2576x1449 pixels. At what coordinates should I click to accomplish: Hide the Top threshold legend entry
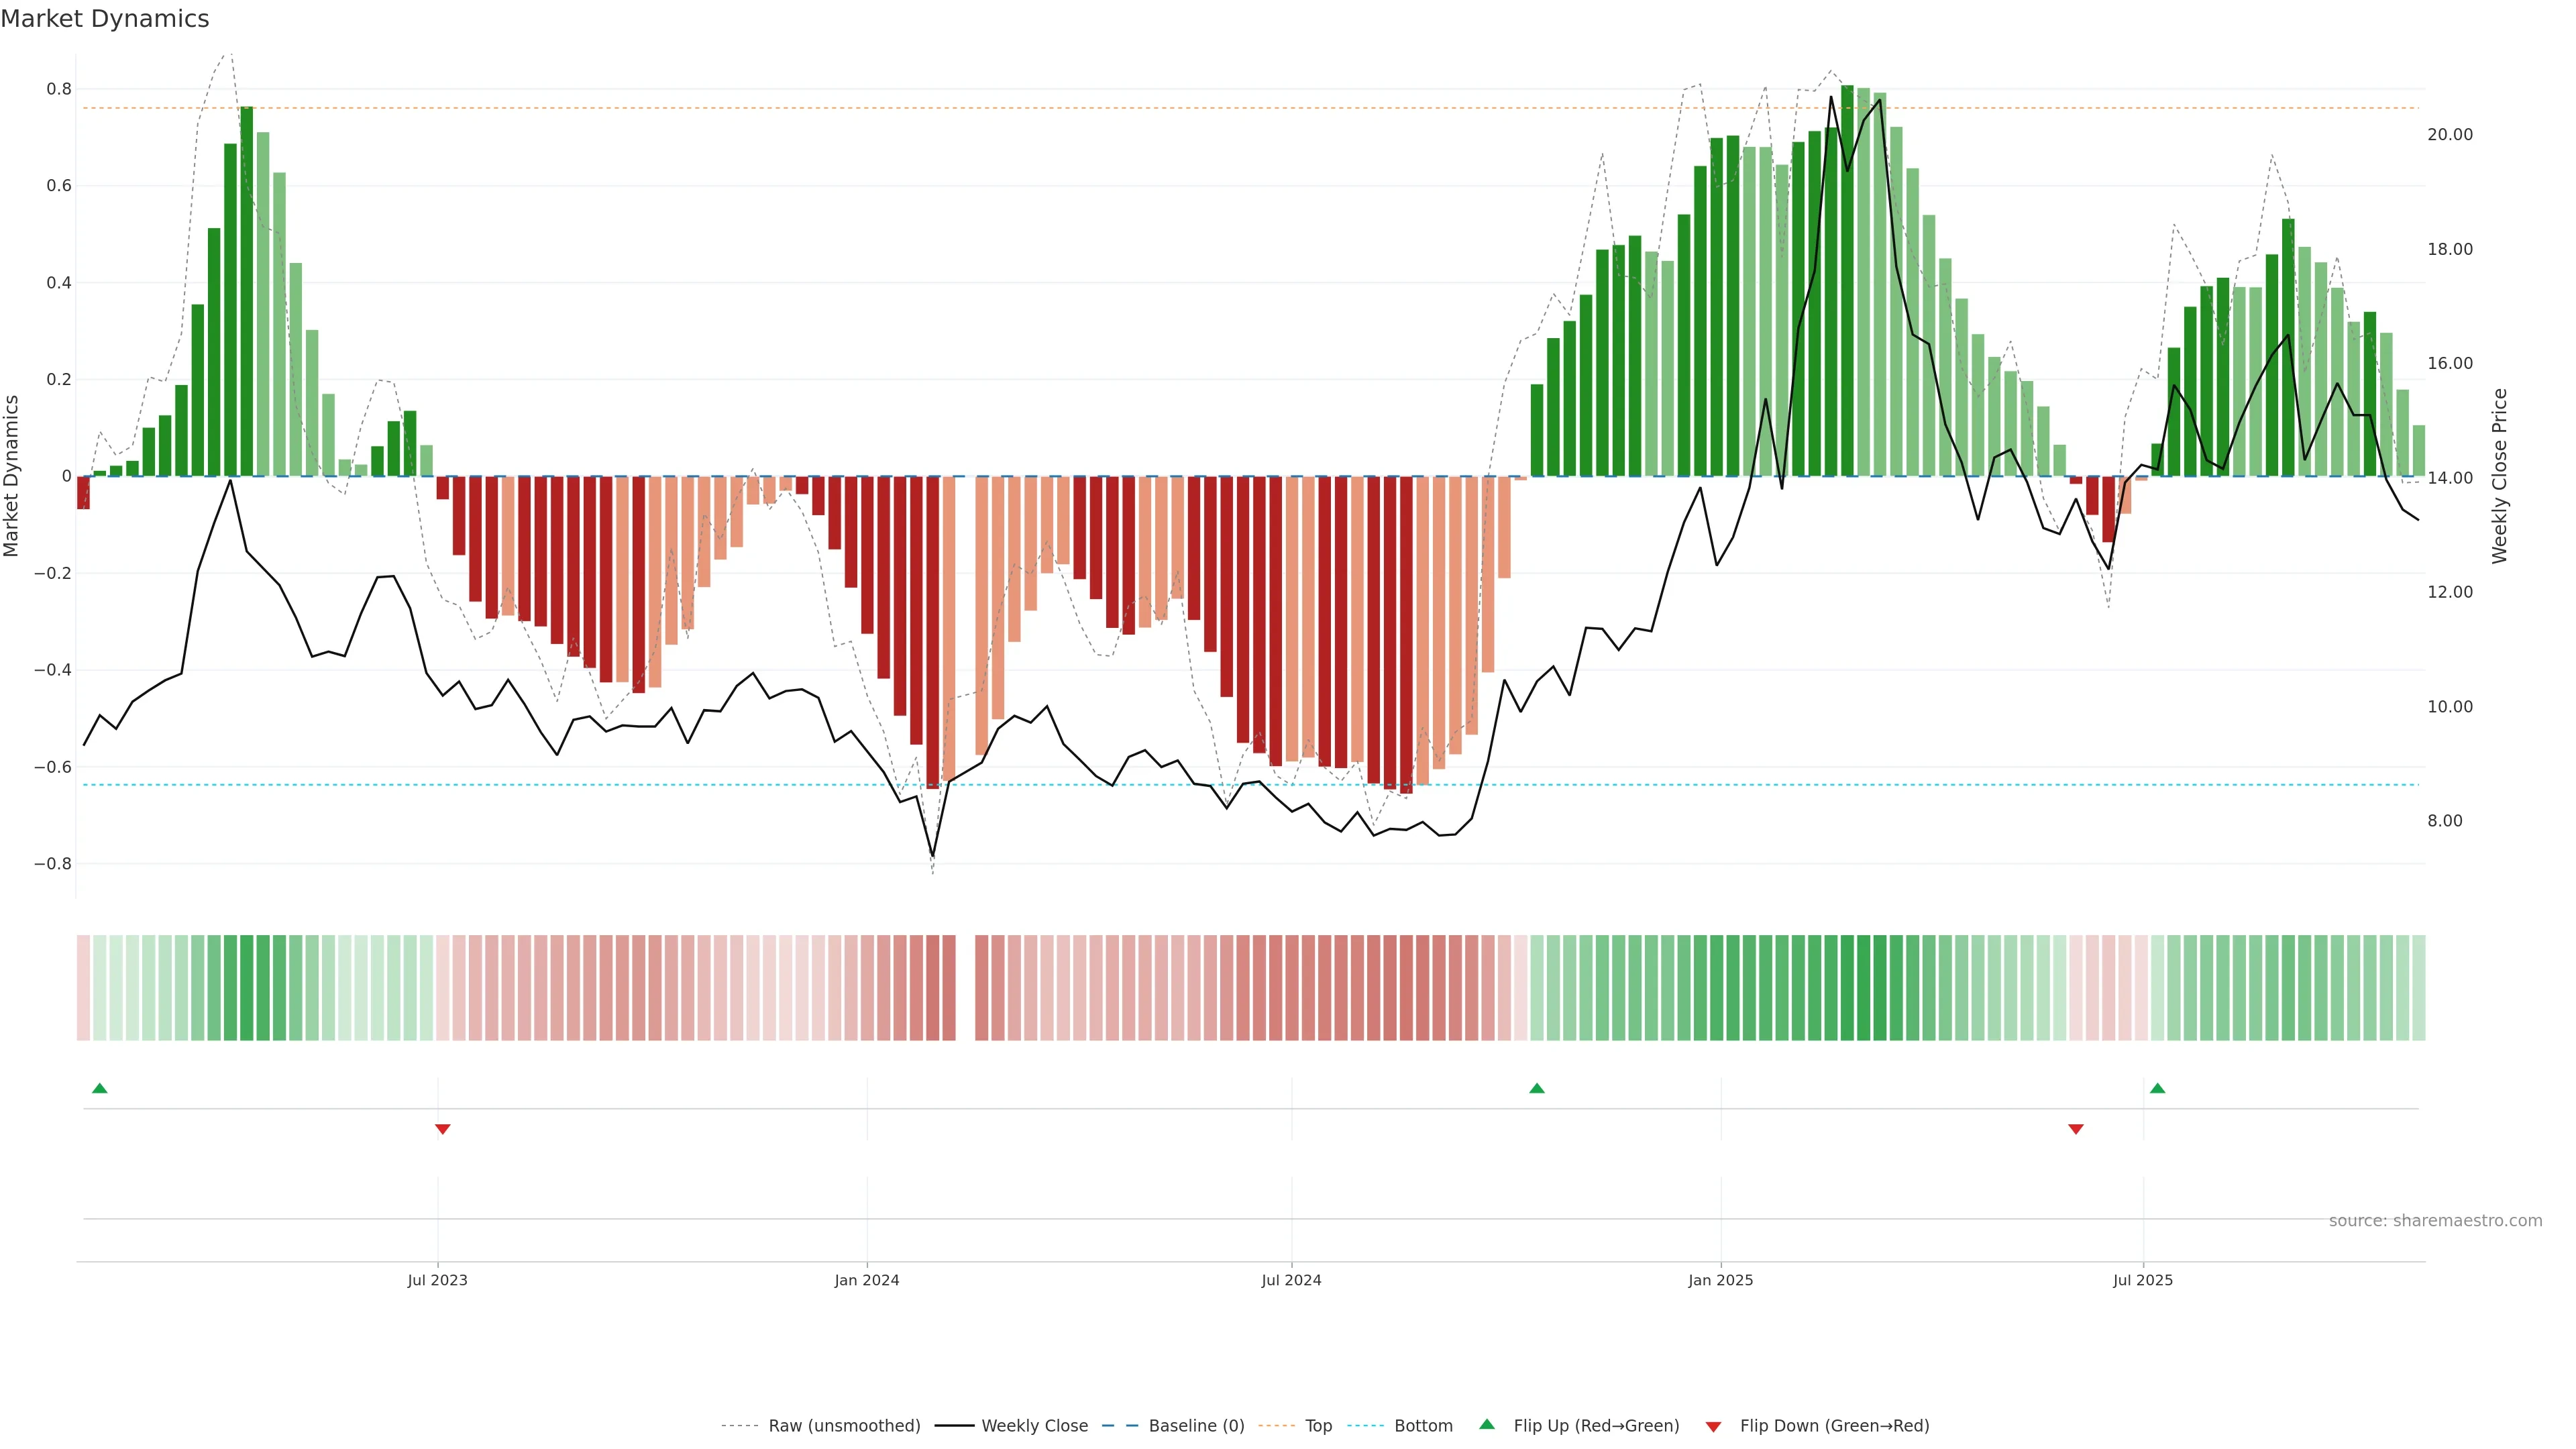pyautogui.click(x=1318, y=1426)
